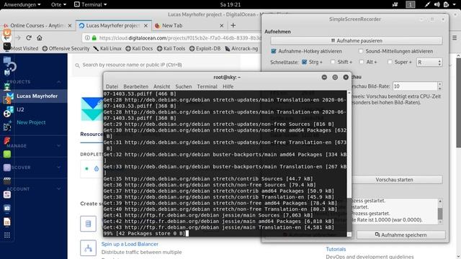Viewport: 461px width, 259px height.
Task: Select the Resources tab on DigitalOcean
Action: click(91, 135)
